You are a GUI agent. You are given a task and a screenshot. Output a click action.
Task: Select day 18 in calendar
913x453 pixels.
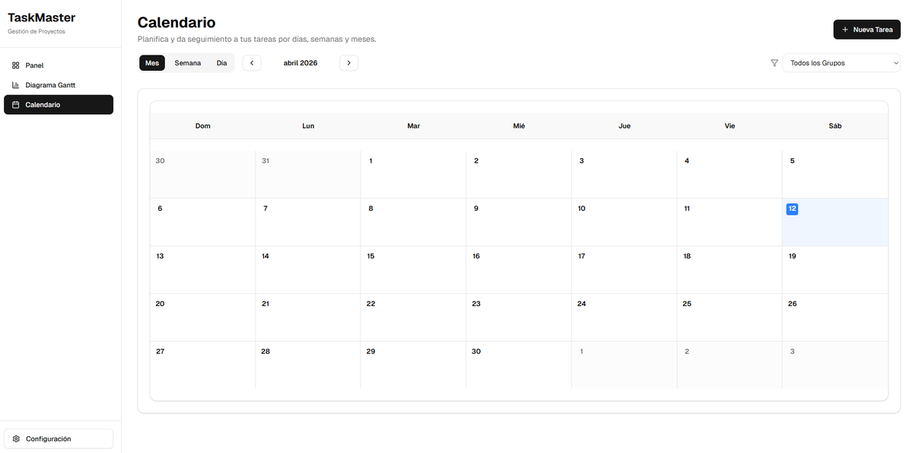point(730,270)
